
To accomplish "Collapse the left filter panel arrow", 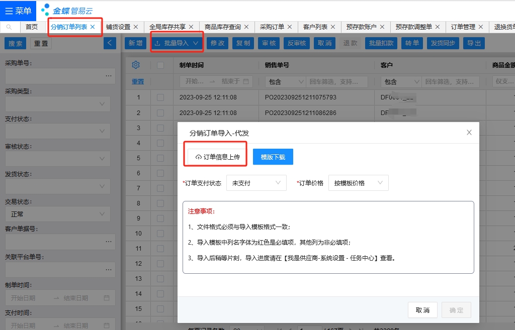I will pos(110,43).
